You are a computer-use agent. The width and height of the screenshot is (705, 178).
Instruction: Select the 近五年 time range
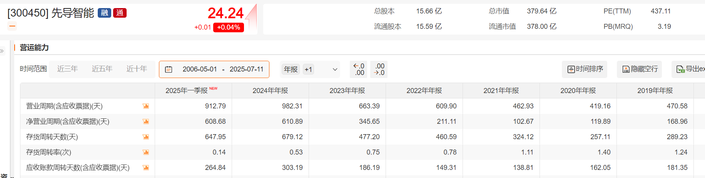pos(102,69)
